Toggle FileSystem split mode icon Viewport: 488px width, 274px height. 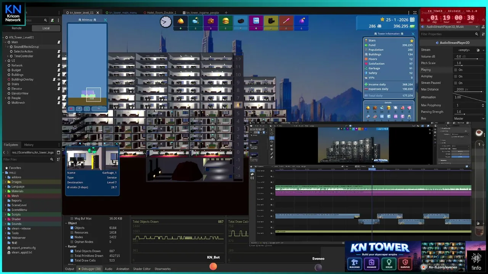click(58, 153)
